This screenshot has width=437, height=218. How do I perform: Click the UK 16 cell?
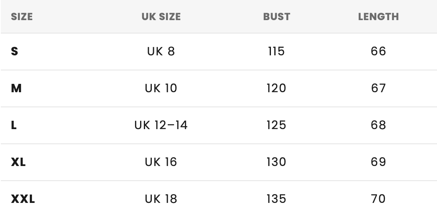pyautogui.click(x=161, y=162)
